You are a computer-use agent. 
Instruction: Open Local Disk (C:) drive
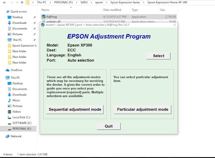click(x=21, y=117)
